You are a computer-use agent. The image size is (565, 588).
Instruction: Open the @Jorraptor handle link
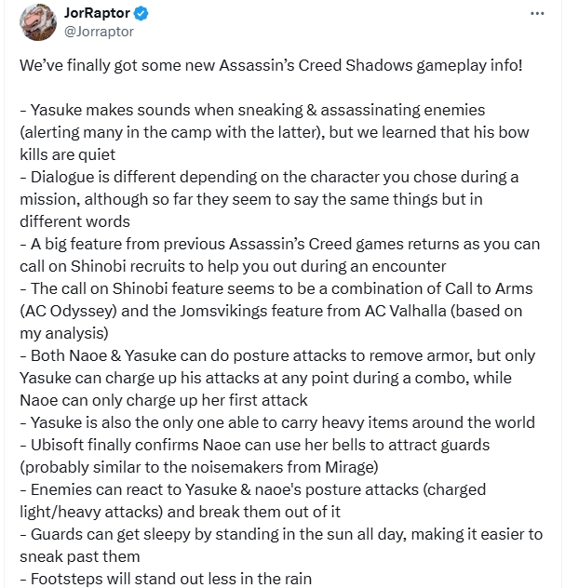pyautogui.click(x=99, y=32)
